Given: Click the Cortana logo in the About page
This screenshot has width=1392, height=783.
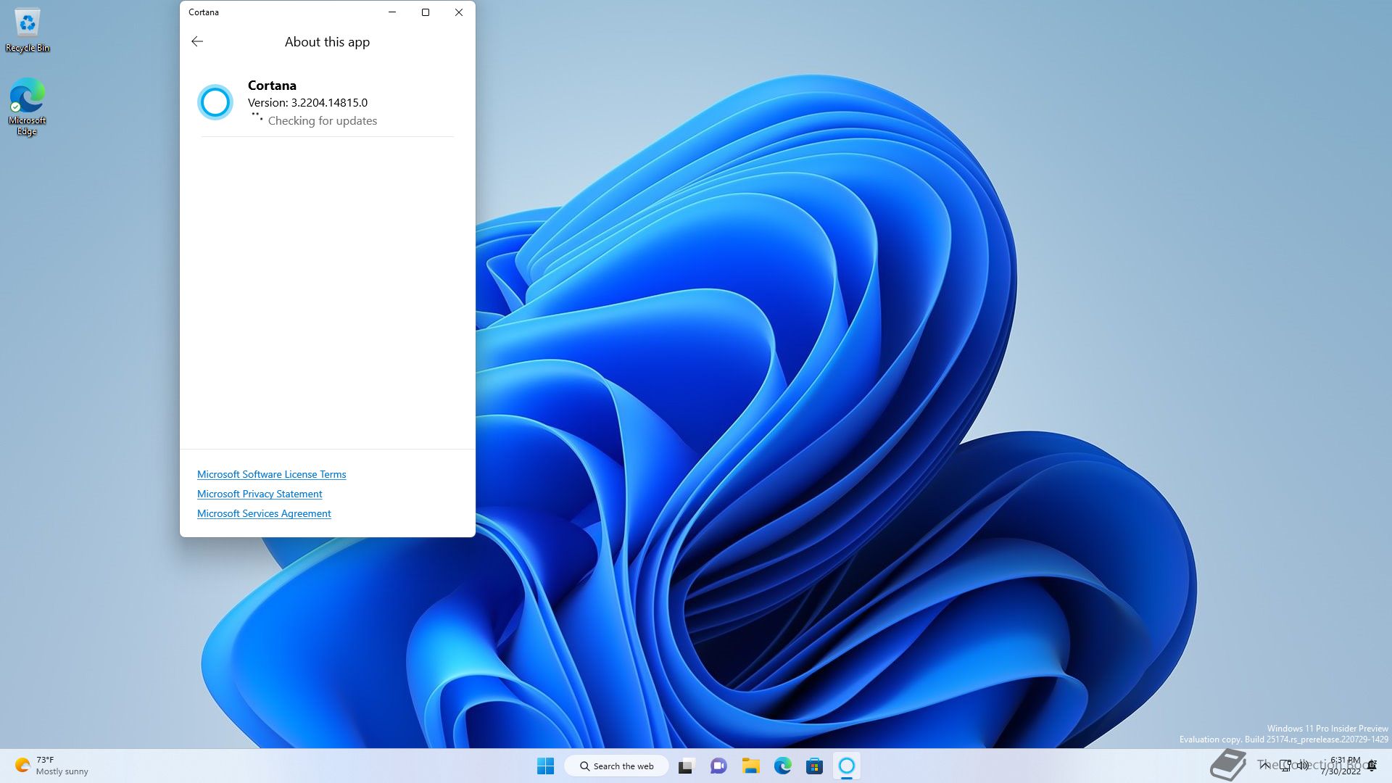Looking at the screenshot, I should pos(215,102).
